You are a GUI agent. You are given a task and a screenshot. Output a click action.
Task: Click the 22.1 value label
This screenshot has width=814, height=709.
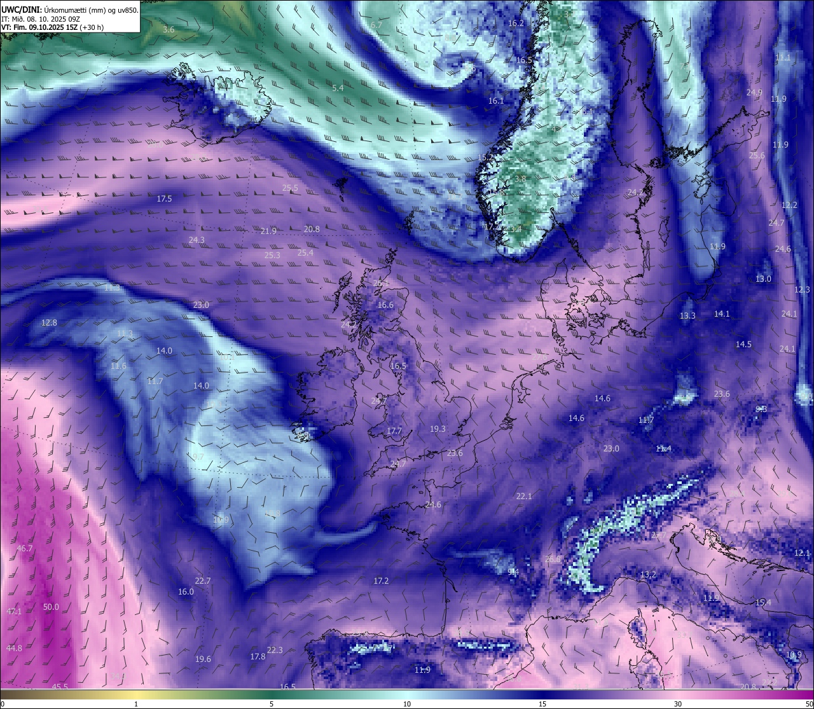click(x=524, y=496)
